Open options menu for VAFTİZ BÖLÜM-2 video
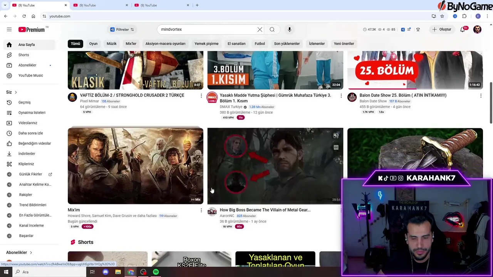This screenshot has width=493, height=277. [x=201, y=95]
